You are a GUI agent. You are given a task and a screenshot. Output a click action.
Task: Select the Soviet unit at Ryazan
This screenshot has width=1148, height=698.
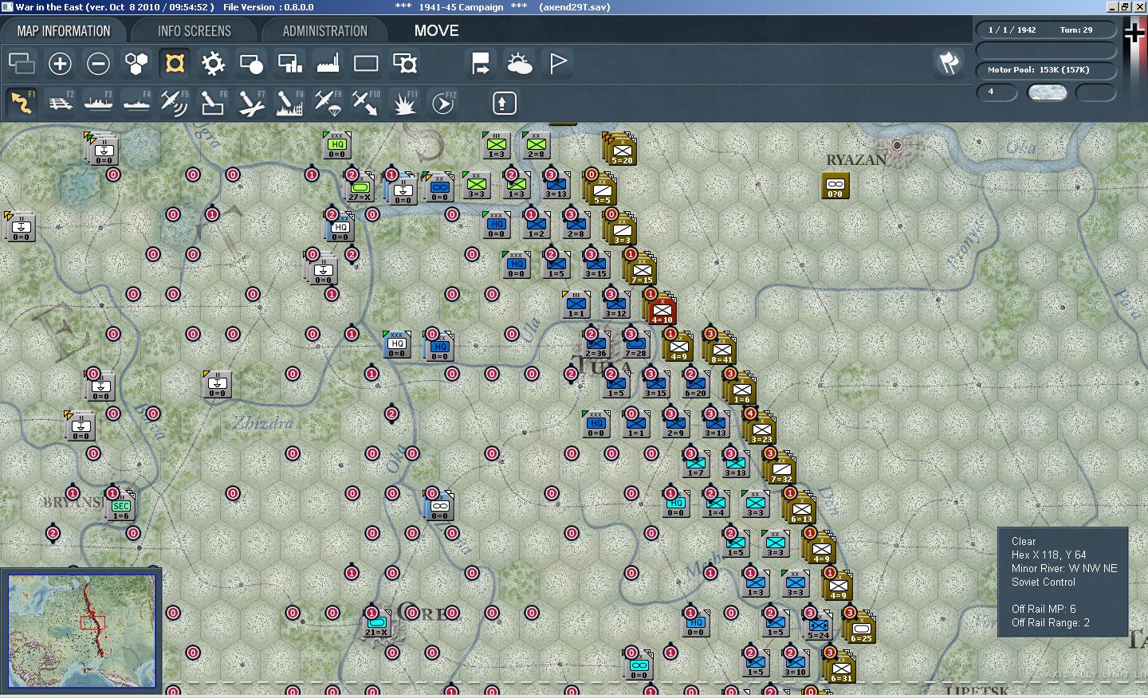click(835, 185)
